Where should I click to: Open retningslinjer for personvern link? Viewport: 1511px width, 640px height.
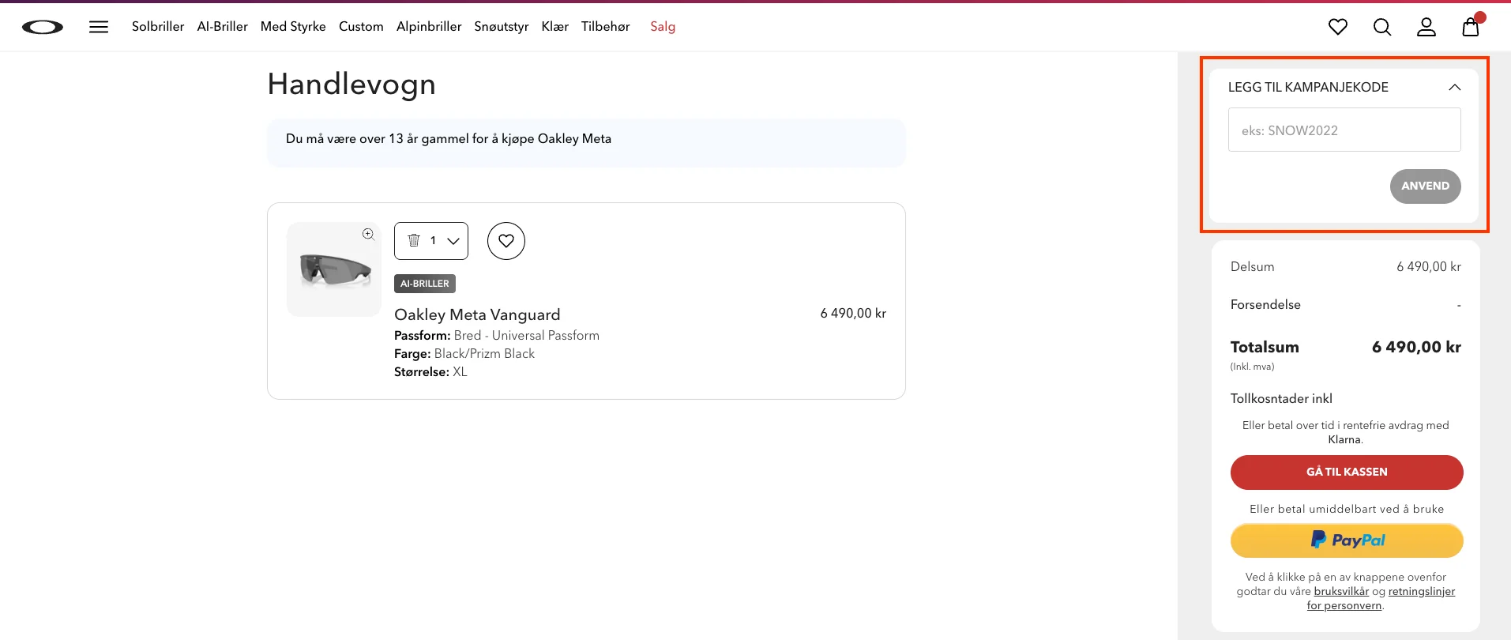tap(1381, 599)
